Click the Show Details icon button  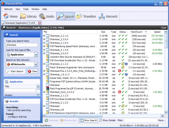click(107, 120)
